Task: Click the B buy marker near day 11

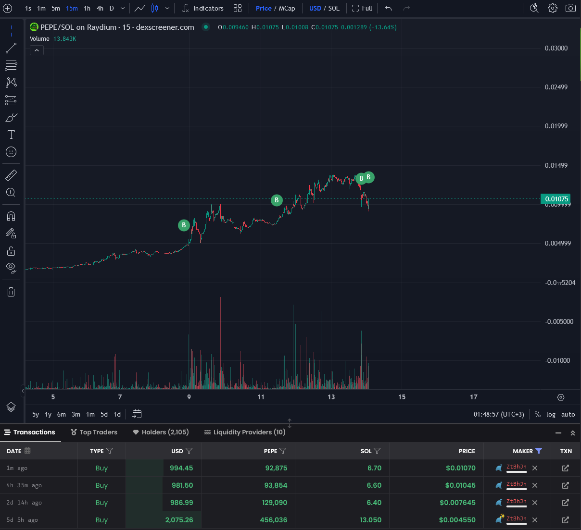Action: (x=277, y=200)
